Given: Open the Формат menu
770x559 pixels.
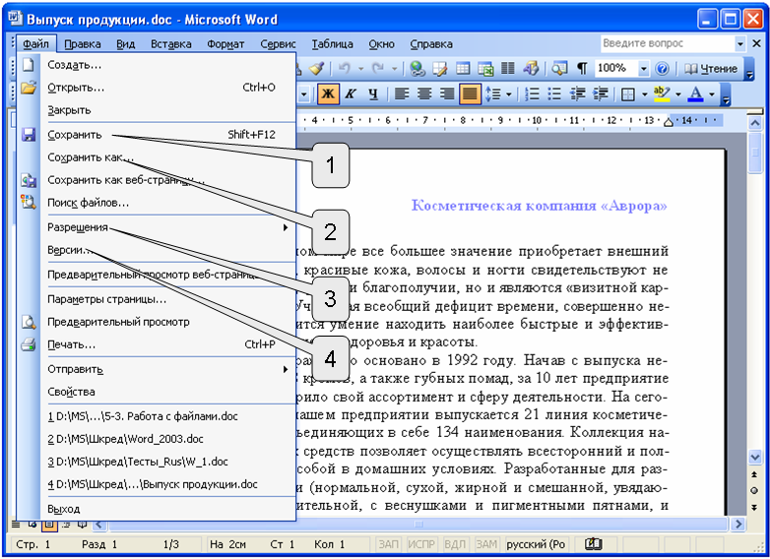Looking at the screenshot, I should pos(225,44).
